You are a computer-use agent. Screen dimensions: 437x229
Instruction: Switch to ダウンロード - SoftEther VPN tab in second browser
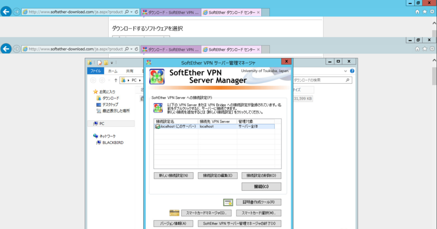tap(171, 50)
